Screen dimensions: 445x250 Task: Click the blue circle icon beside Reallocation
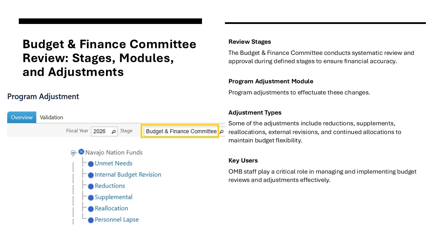click(x=91, y=209)
